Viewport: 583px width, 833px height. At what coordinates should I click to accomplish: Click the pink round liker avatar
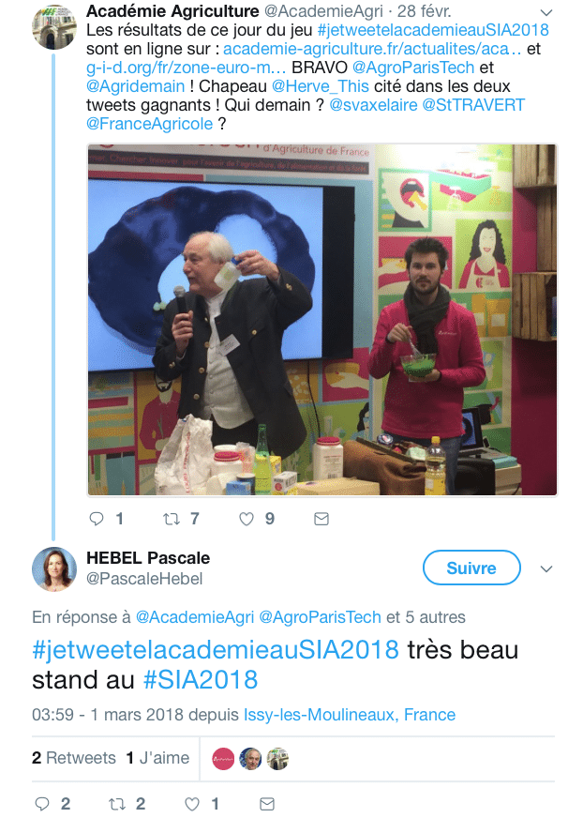pos(223,759)
